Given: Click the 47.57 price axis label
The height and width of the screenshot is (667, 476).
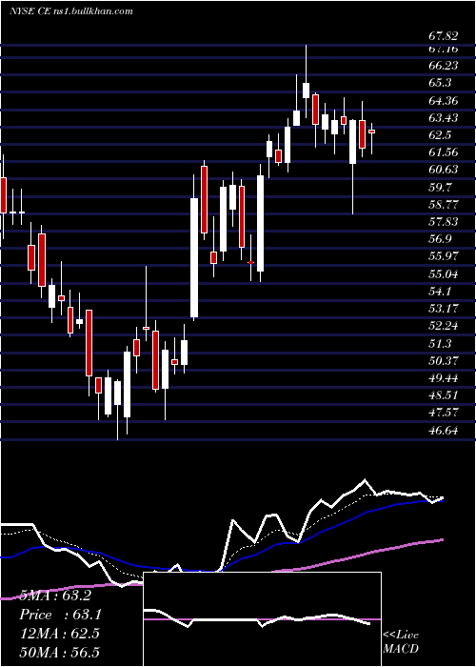Looking at the screenshot, I should coord(444,413).
